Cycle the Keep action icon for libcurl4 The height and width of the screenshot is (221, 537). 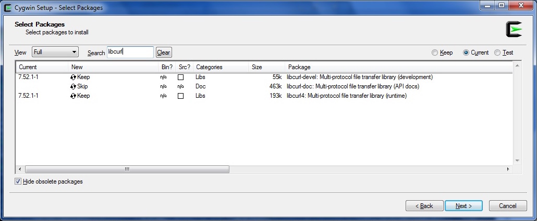coord(73,96)
